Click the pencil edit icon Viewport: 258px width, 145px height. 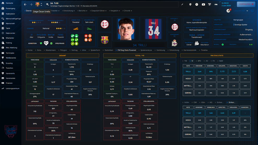click(x=182, y=4)
